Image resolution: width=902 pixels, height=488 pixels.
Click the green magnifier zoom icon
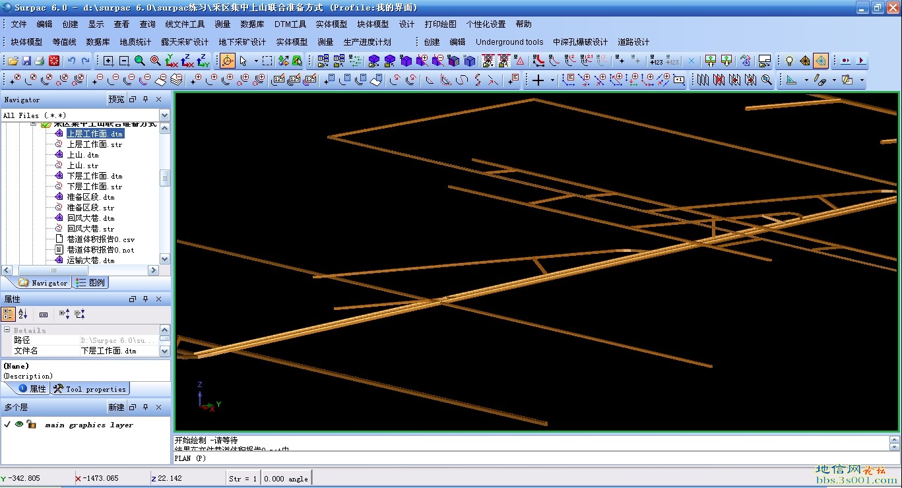tap(139, 61)
